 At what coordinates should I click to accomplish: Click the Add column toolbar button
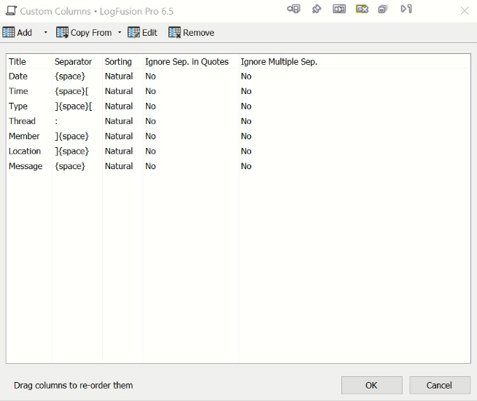coord(18,33)
